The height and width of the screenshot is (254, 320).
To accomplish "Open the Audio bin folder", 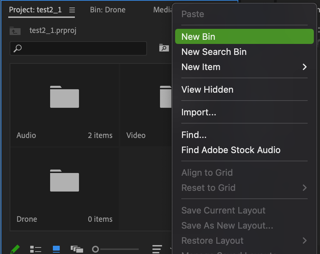I will (x=65, y=97).
